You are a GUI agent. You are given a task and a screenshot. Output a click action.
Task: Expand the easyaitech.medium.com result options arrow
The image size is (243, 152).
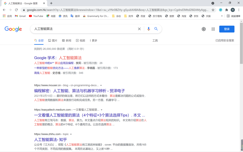click(102, 110)
